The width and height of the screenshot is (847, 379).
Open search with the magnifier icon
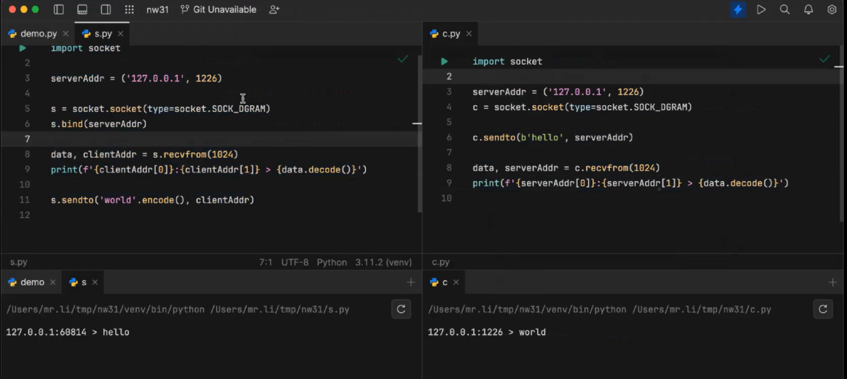785,10
